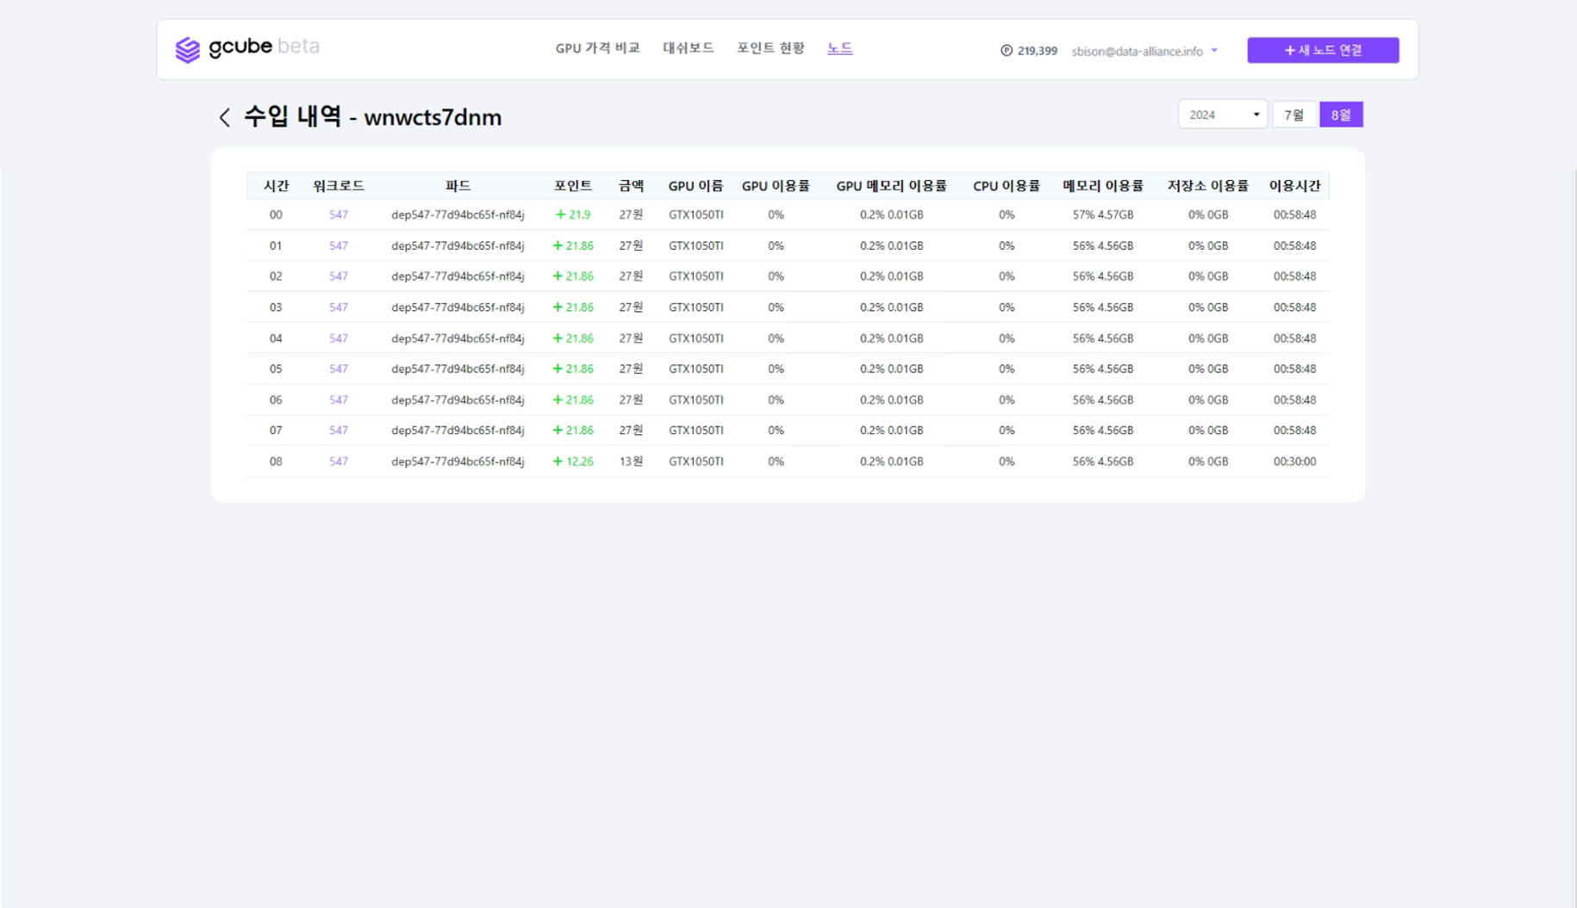Click the pod name in row 08
Image resolution: width=1577 pixels, height=908 pixels.
click(458, 462)
